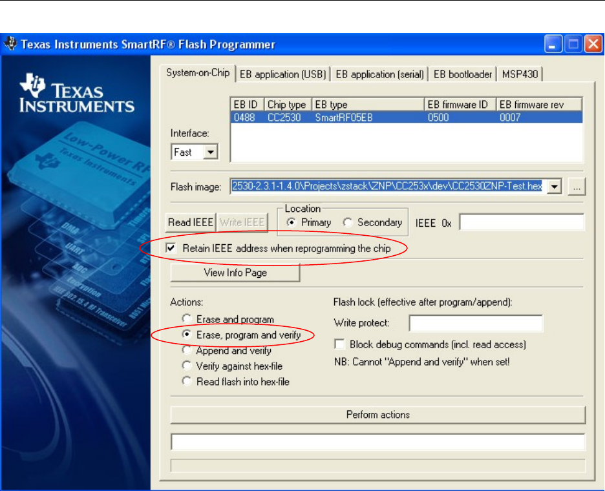Click the Chip type column header
Viewport: 605px width, 491px height.
pos(288,105)
